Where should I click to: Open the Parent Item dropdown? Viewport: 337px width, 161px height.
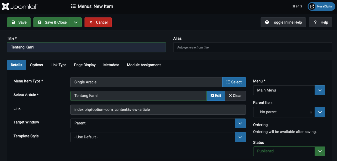tap(289, 112)
